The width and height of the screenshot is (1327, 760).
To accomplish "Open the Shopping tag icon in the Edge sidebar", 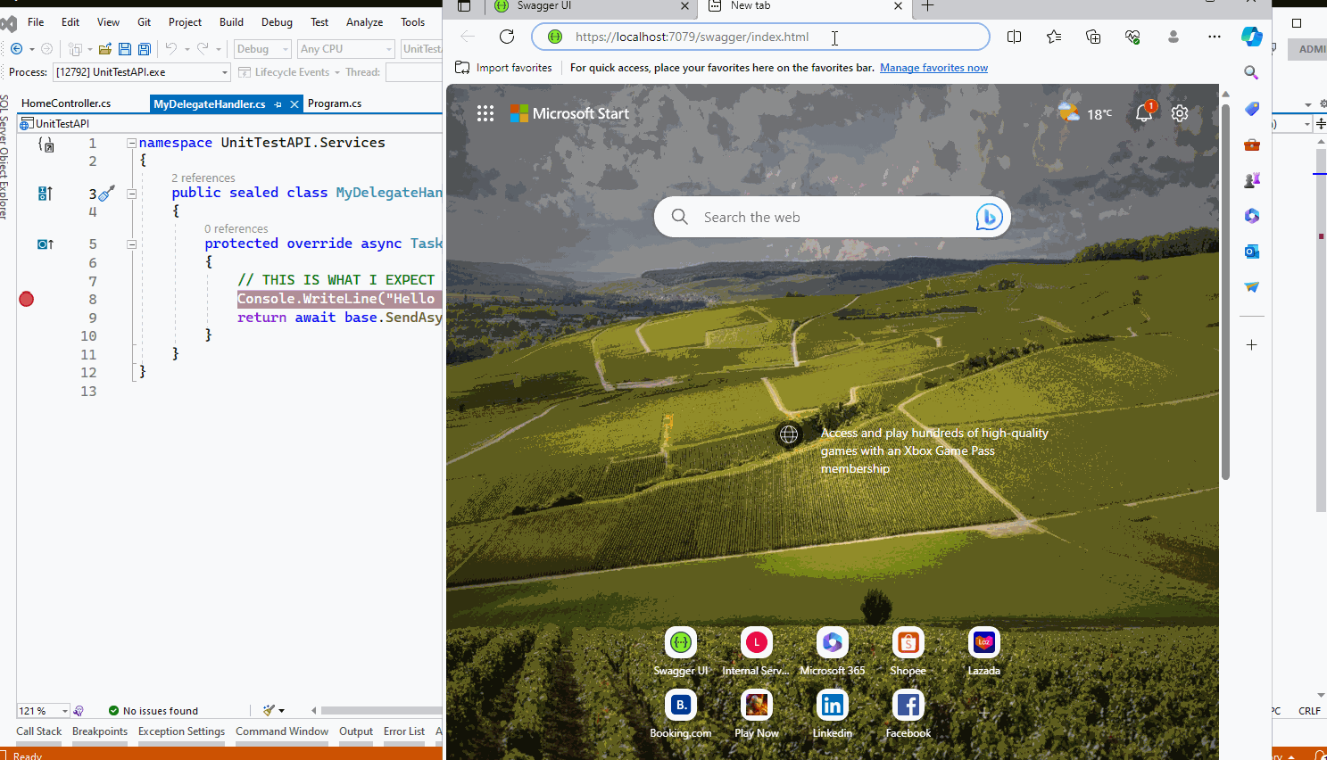I will tap(1252, 109).
